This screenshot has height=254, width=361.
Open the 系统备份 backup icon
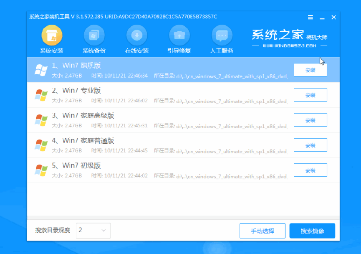(x=94, y=35)
